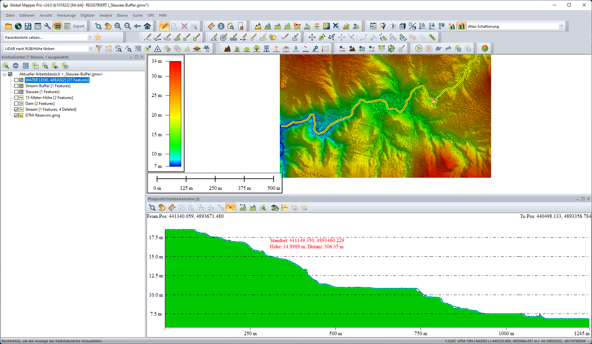Screen dimensions: 592x344
Task: Click the map scale bar
Action: click(x=215, y=183)
